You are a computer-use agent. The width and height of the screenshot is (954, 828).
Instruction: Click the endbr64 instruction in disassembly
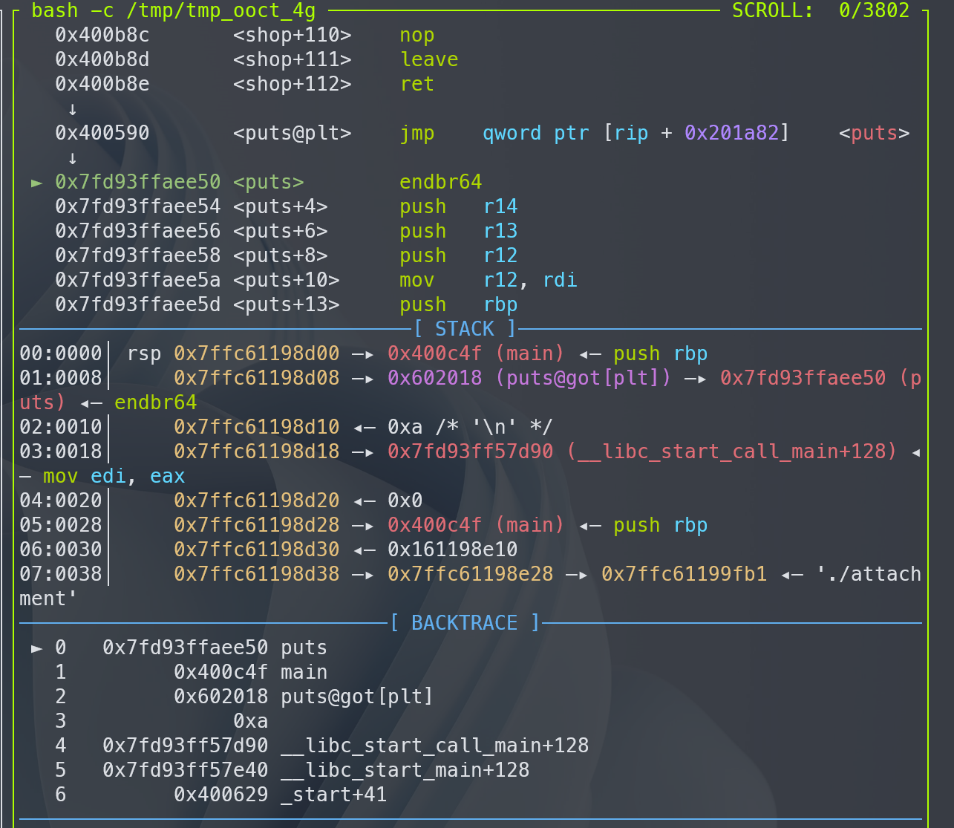coord(441,182)
